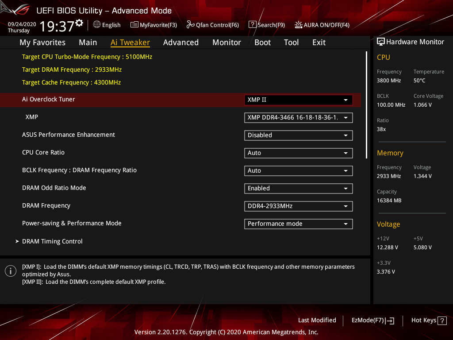Click Hot Keys label
453x340 pixels.
(423, 321)
